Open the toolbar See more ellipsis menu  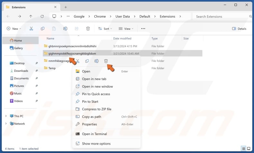pos(143,29)
